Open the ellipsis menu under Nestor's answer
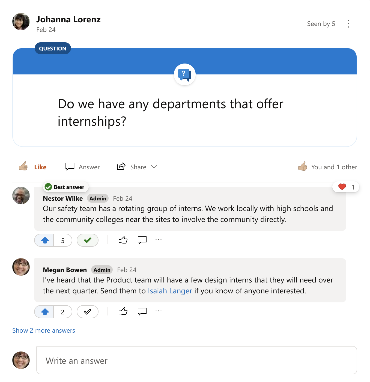The width and height of the screenshot is (370, 382). [x=159, y=240]
